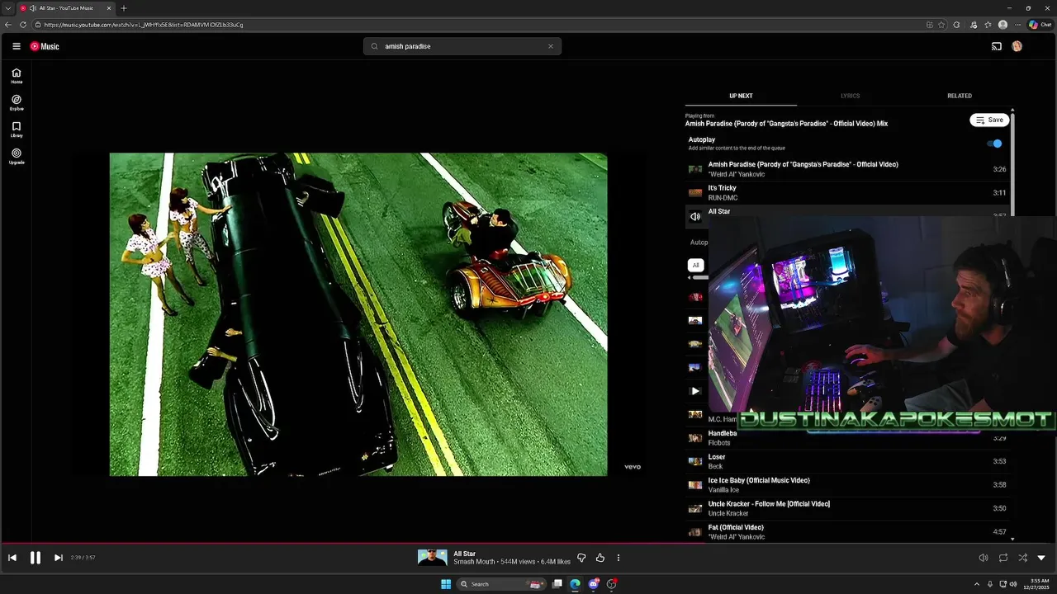This screenshot has width=1057, height=594.
Task: Play Loser by Beck in queue
Action: [847, 461]
